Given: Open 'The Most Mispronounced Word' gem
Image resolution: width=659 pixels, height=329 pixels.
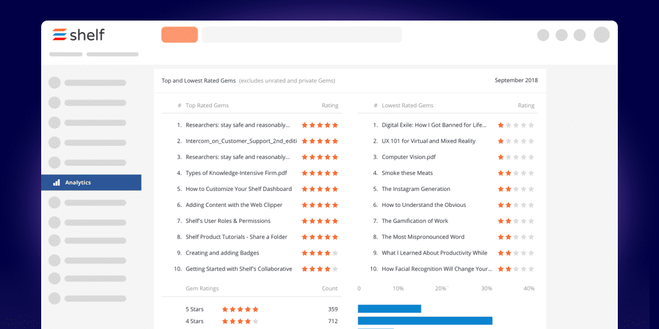Looking at the screenshot, I should click(x=423, y=236).
